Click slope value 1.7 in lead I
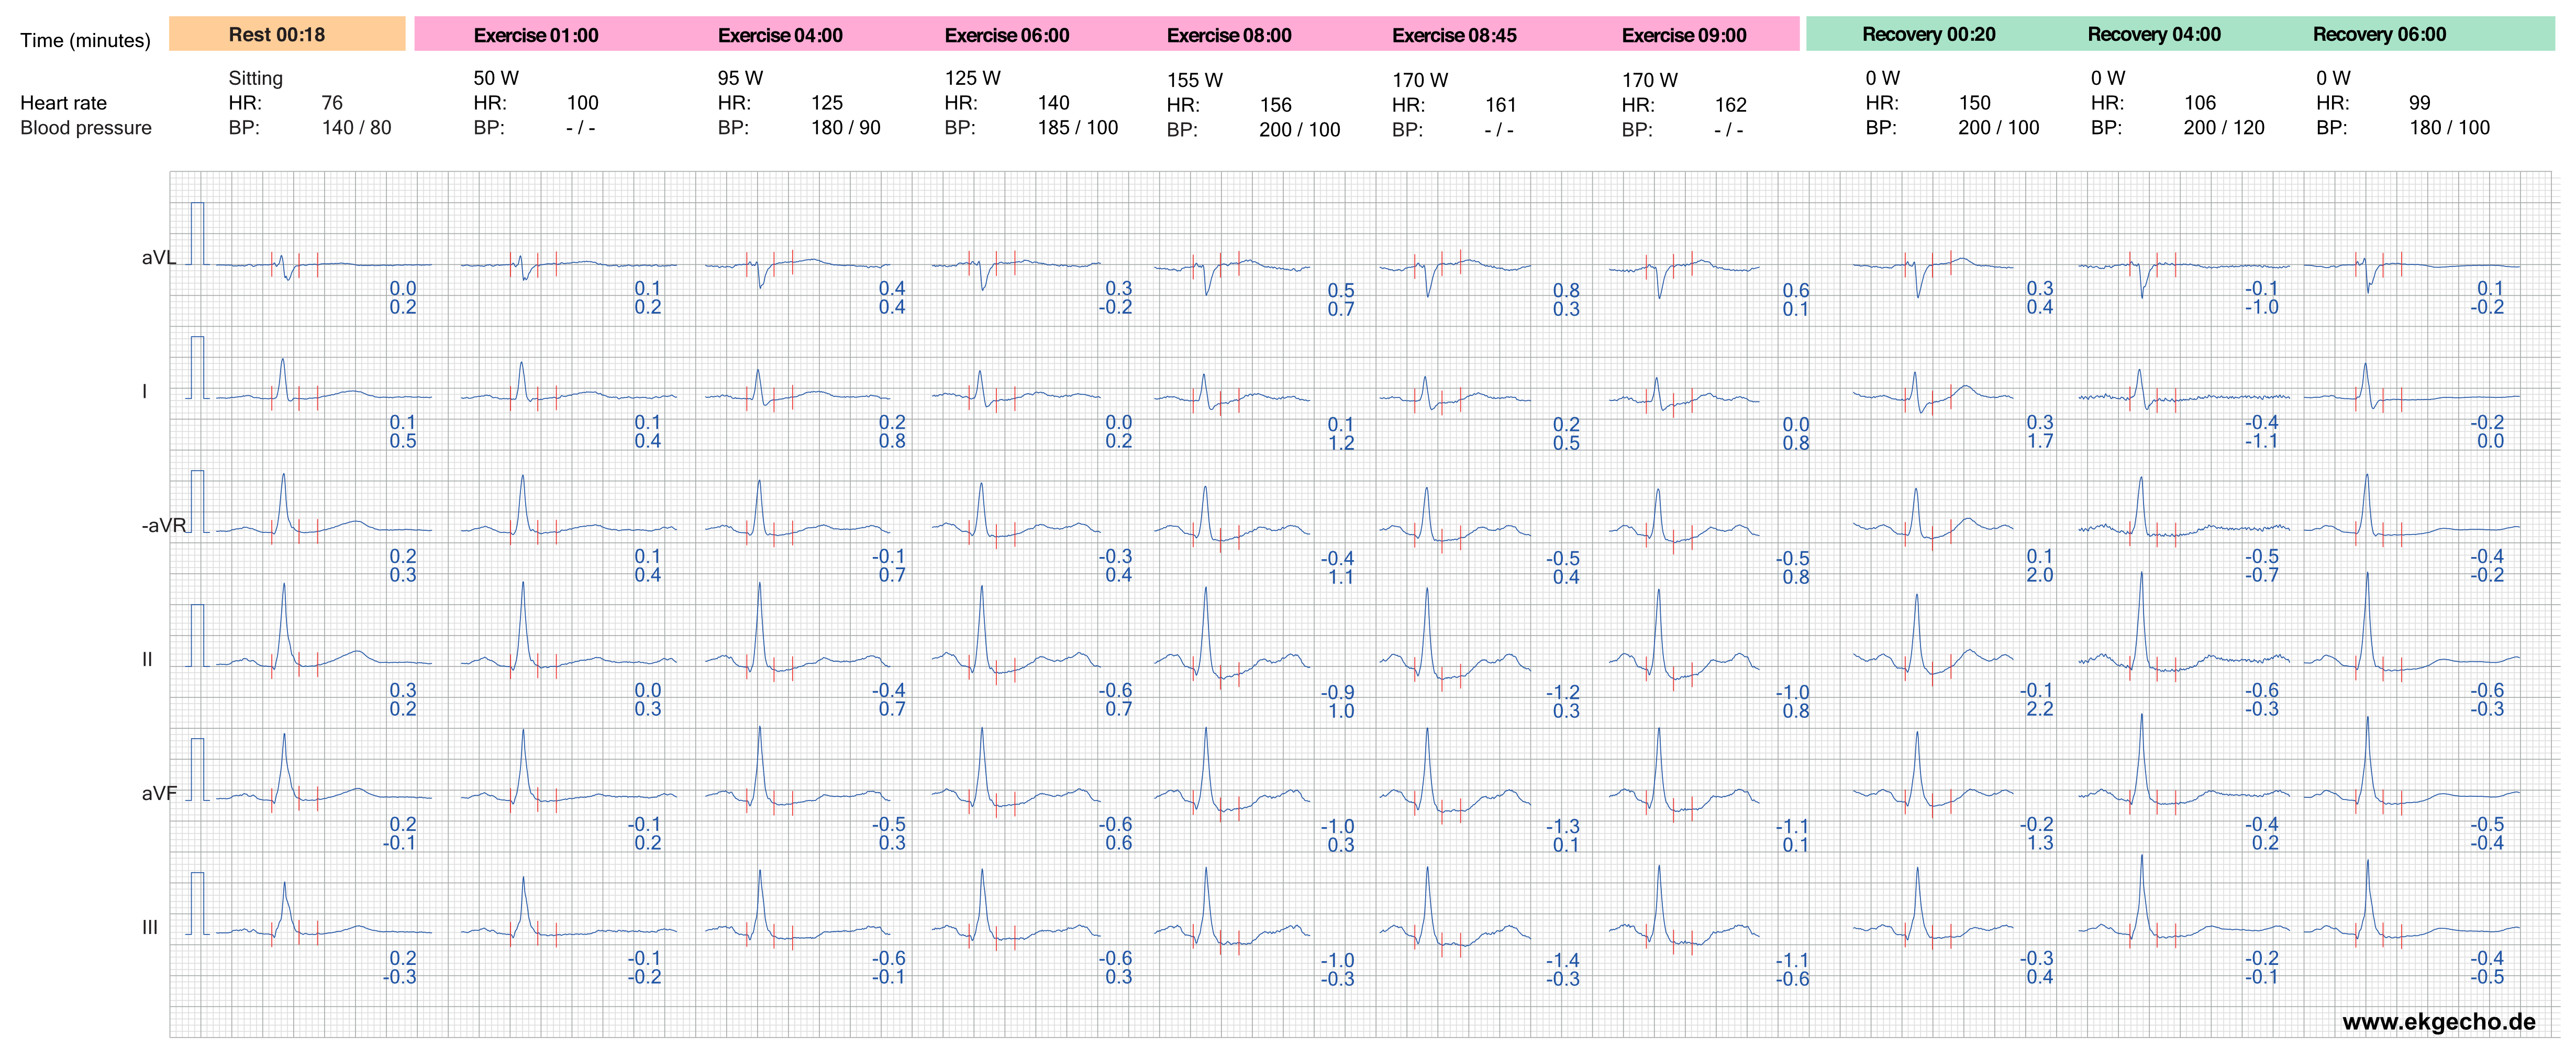Image resolution: width=2576 pixels, height=1057 pixels. point(2040,441)
